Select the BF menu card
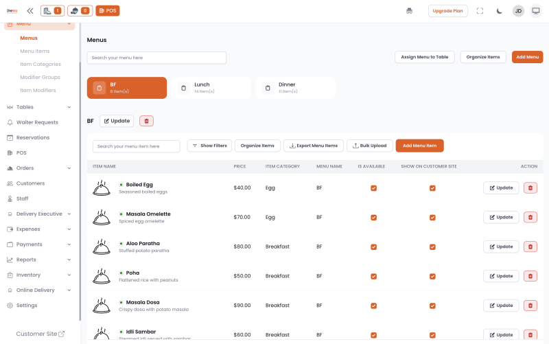The image size is (549, 344). point(127,88)
